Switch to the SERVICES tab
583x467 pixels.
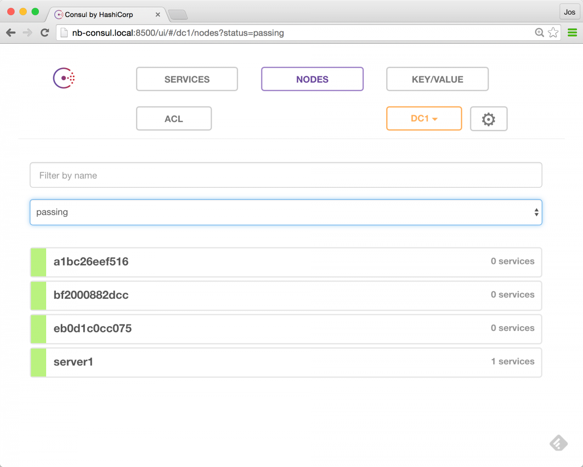[x=187, y=79]
